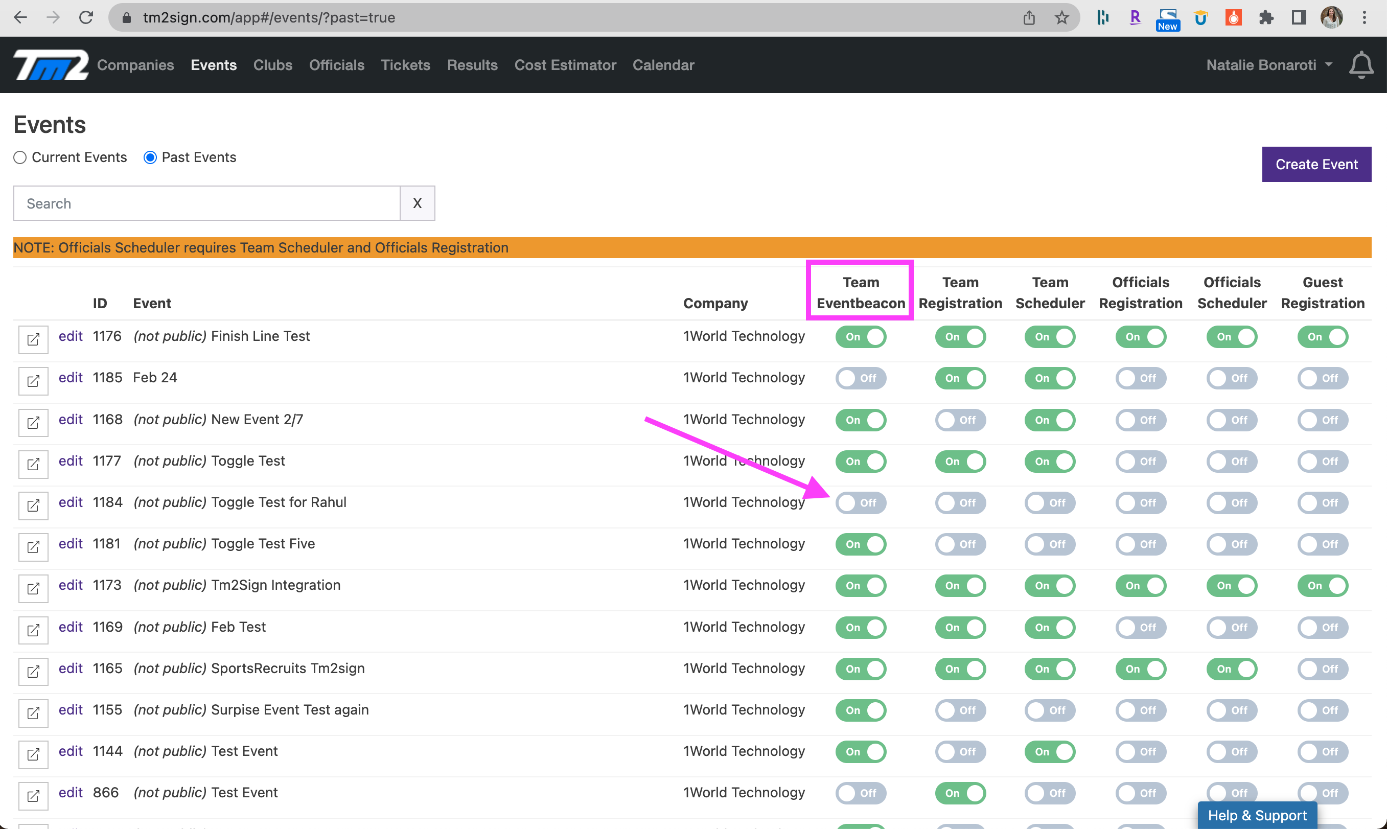Select Current Events radio button

tap(20, 157)
